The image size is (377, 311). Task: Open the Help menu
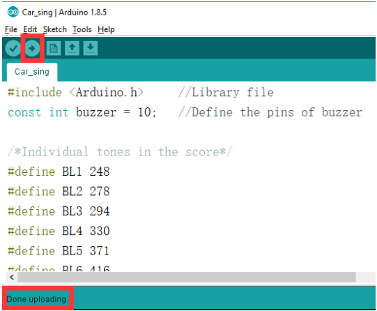(106, 29)
